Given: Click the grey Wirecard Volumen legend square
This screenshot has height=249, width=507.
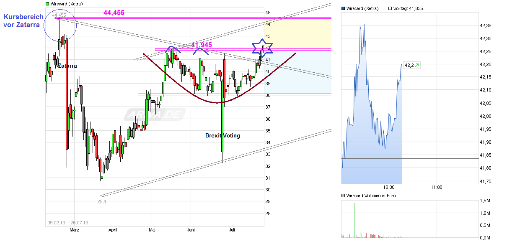Looking at the screenshot, I should click(x=344, y=196).
